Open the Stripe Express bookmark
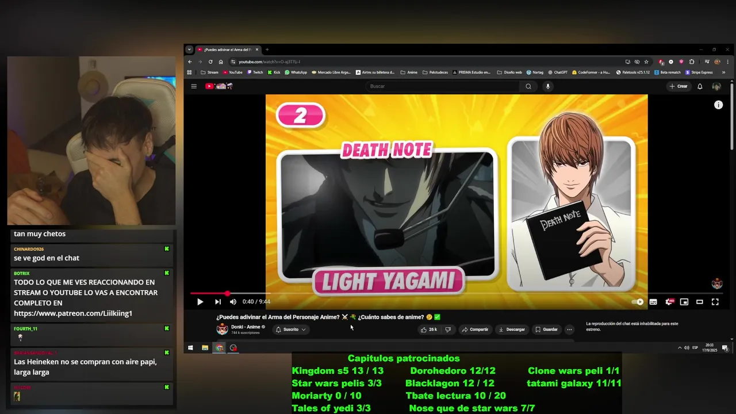The height and width of the screenshot is (414, 736). [699, 72]
